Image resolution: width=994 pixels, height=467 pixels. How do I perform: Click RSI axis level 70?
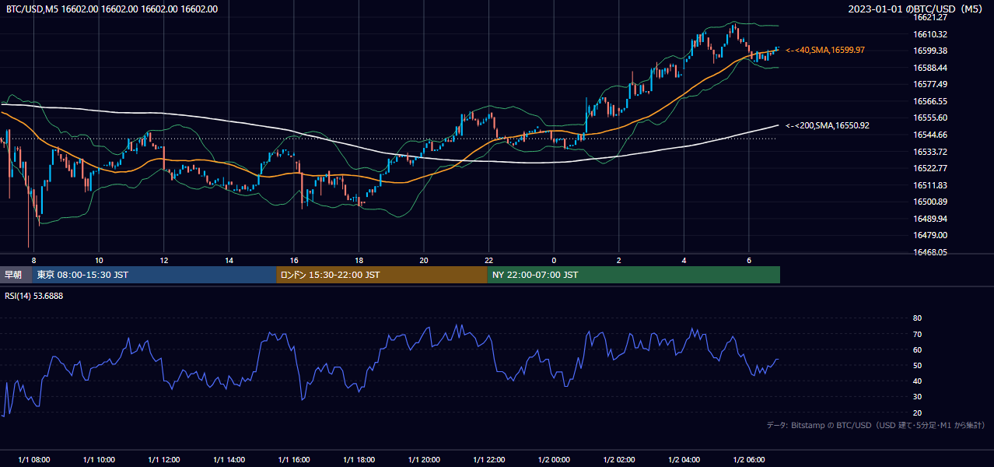point(917,334)
